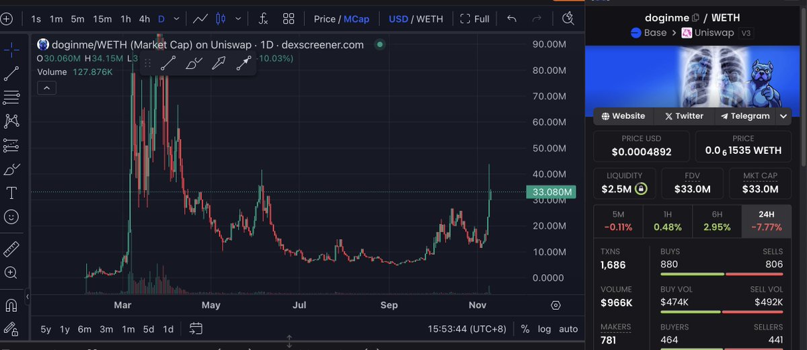Open the emoji icons tool
Image resolution: width=807 pixels, height=350 pixels.
(x=11, y=217)
